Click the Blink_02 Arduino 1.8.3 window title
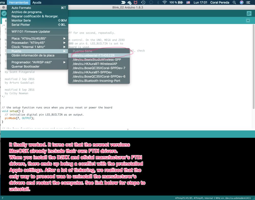 (128, 7)
